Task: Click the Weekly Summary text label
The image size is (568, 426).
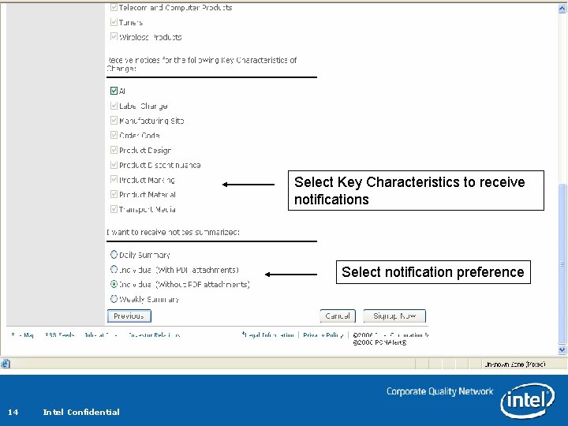Action: pyautogui.click(x=149, y=299)
